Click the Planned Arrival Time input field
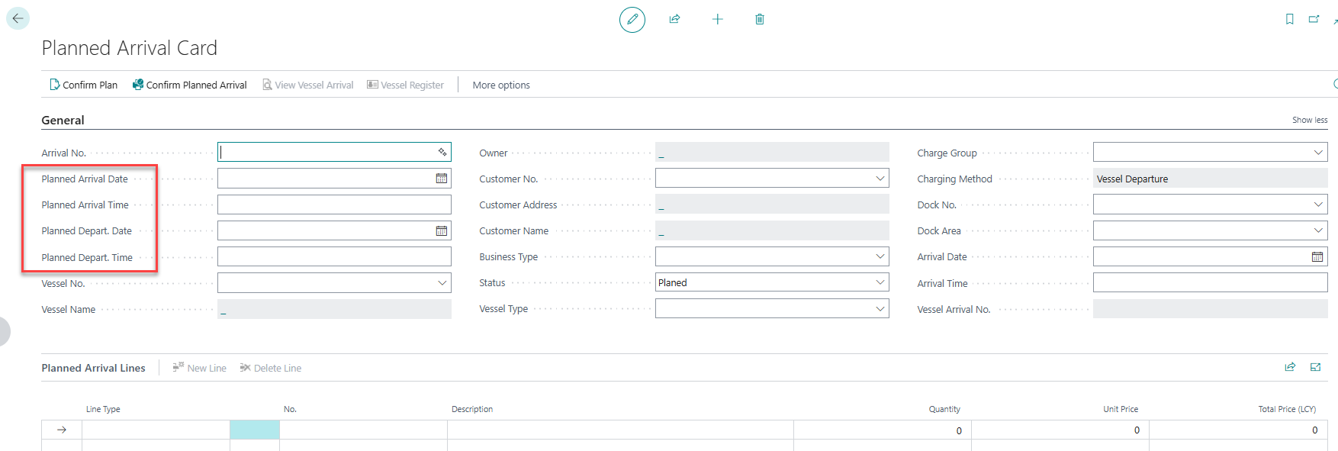 [x=333, y=205]
